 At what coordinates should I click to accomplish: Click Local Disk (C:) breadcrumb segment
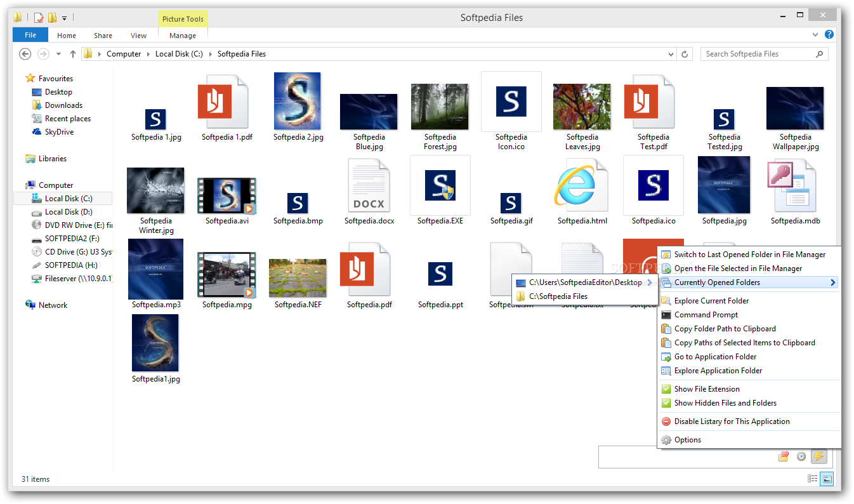tap(179, 54)
